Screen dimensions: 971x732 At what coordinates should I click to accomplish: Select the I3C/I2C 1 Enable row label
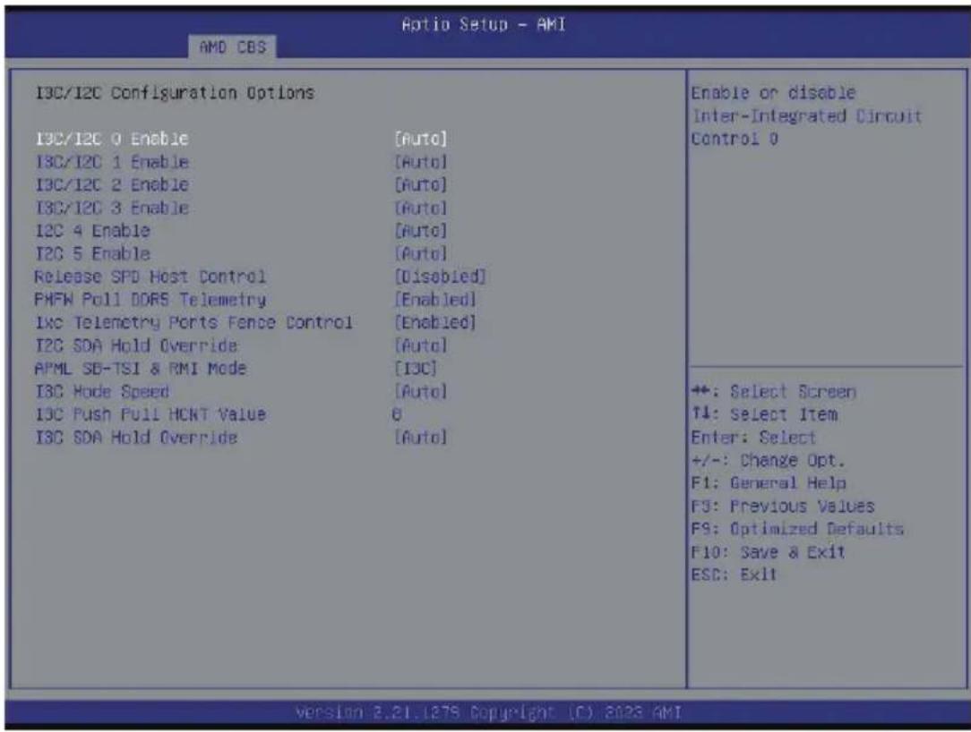(x=112, y=162)
